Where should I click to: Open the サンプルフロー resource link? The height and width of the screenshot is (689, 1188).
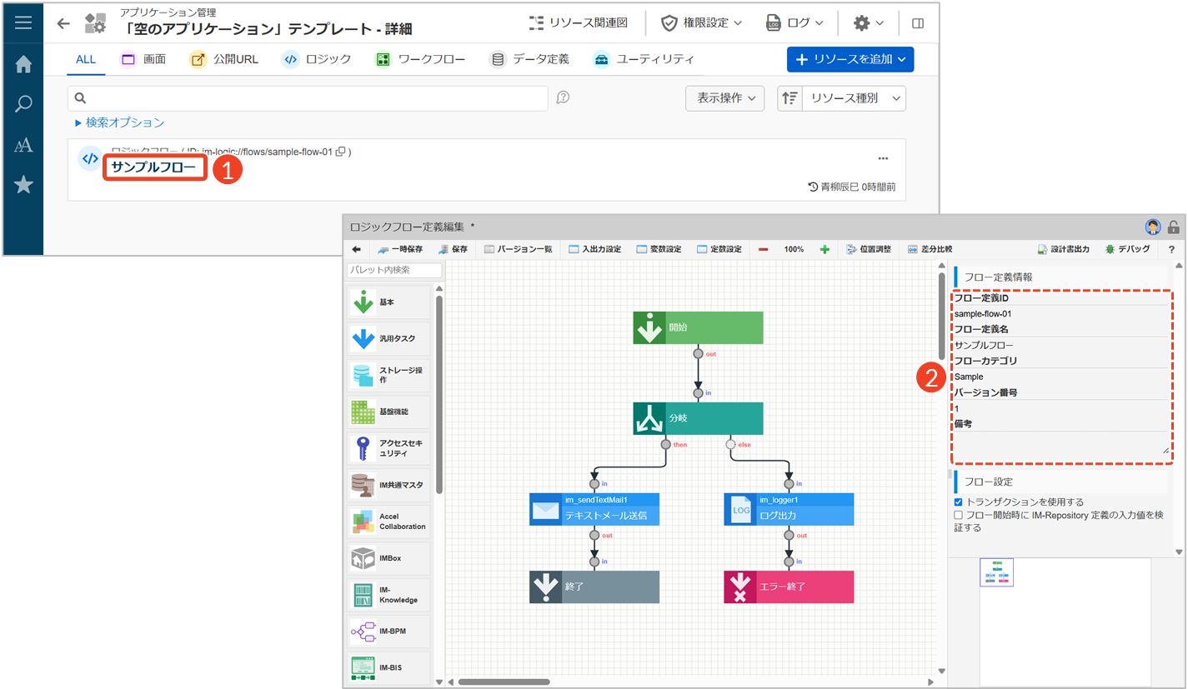(x=154, y=167)
